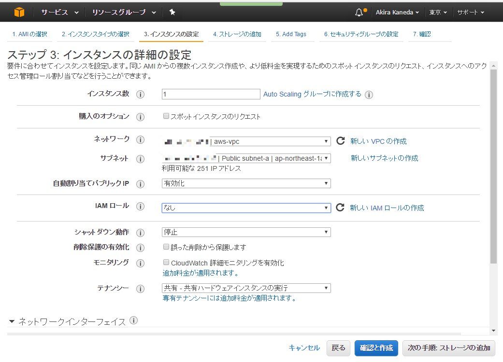Click refresh icon next to network dropdown

[340, 141]
